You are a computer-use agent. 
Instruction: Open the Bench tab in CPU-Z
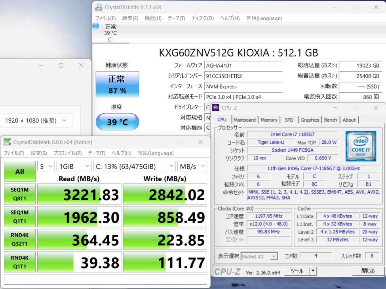tap(331, 120)
